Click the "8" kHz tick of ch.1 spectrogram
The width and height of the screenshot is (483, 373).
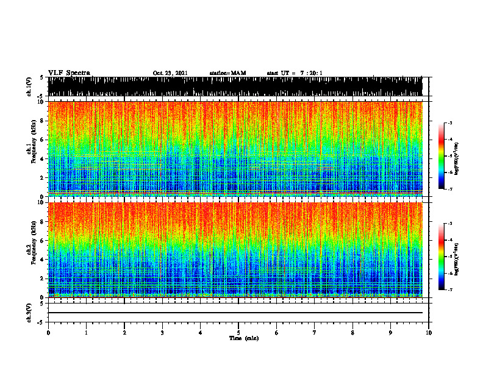(42, 121)
